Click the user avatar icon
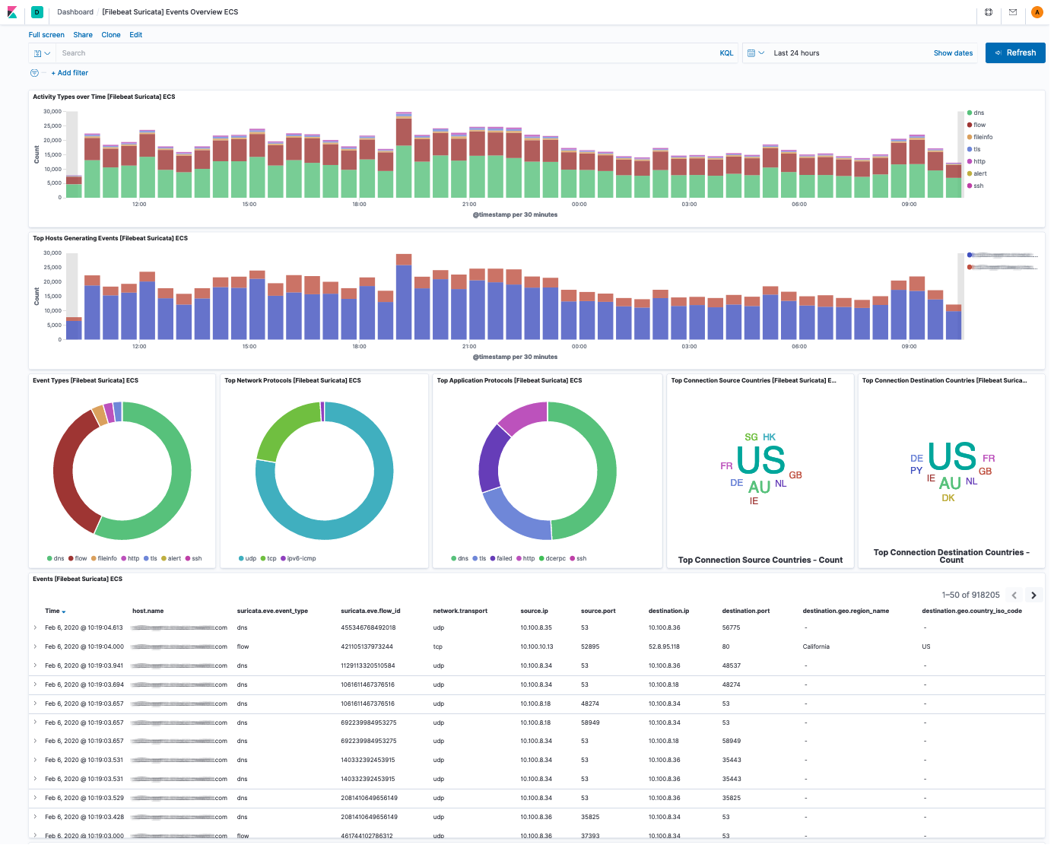Viewport: 1054px width, 848px height. [x=1037, y=12]
